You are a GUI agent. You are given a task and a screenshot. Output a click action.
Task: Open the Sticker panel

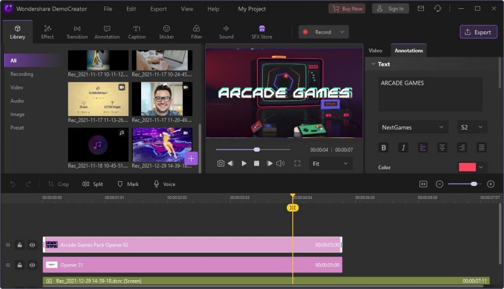(166, 32)
